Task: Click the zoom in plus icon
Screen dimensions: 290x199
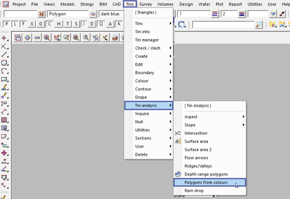Action: pos(28,38)
